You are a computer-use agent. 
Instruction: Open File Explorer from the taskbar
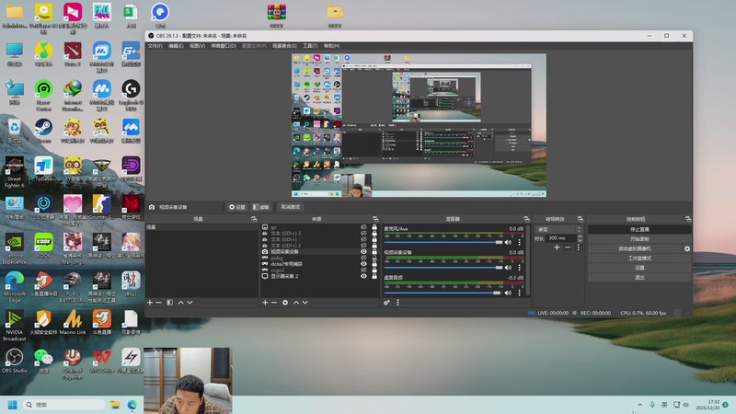pos(115,405)
